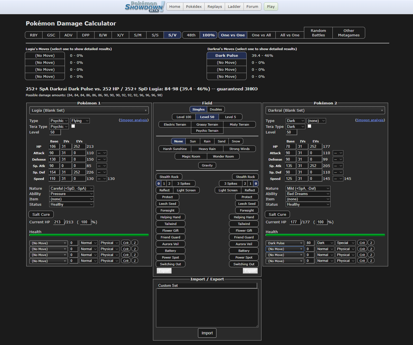Switch to the S/S generation tab
This screenshot has height=345, width=413.
[155, 35]
